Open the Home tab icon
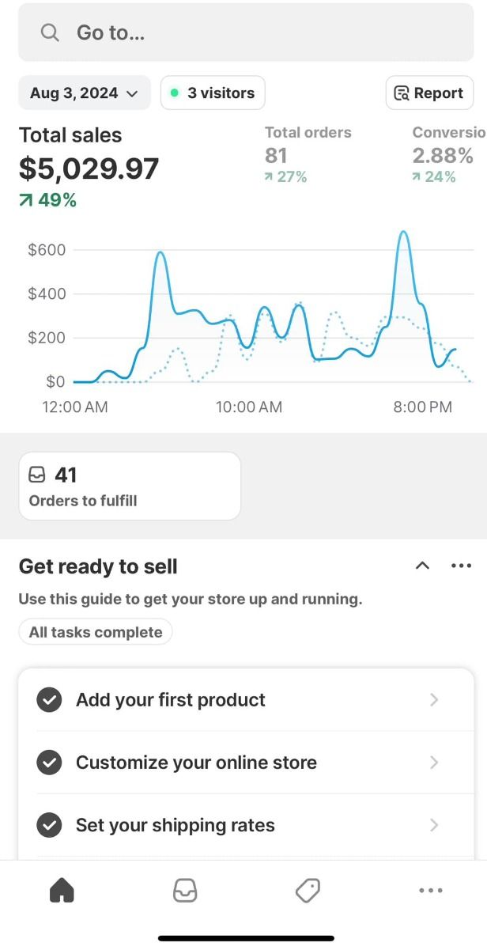The width and height of the screenshot is (487, 950). tap(62, 891)
